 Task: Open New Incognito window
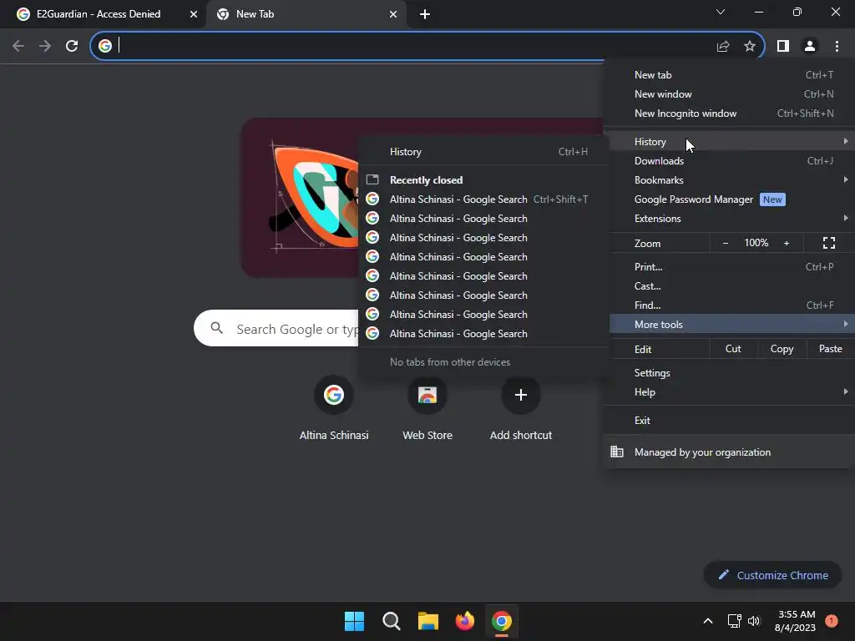(x=730, y=114)
